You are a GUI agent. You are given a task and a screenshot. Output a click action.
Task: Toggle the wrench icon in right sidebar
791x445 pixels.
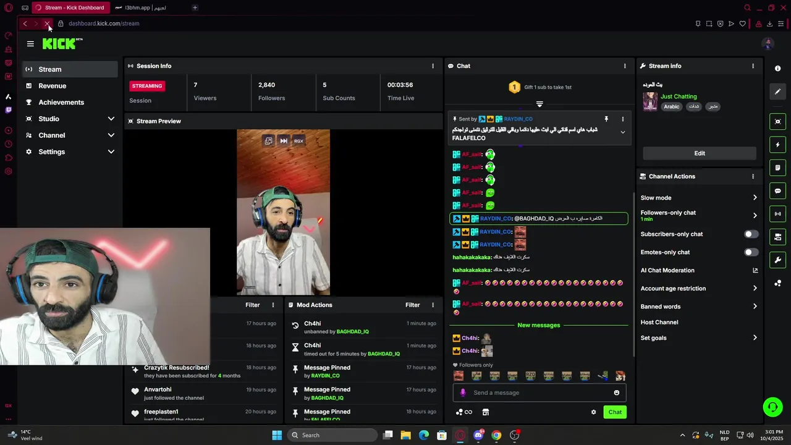coord(778,260)
